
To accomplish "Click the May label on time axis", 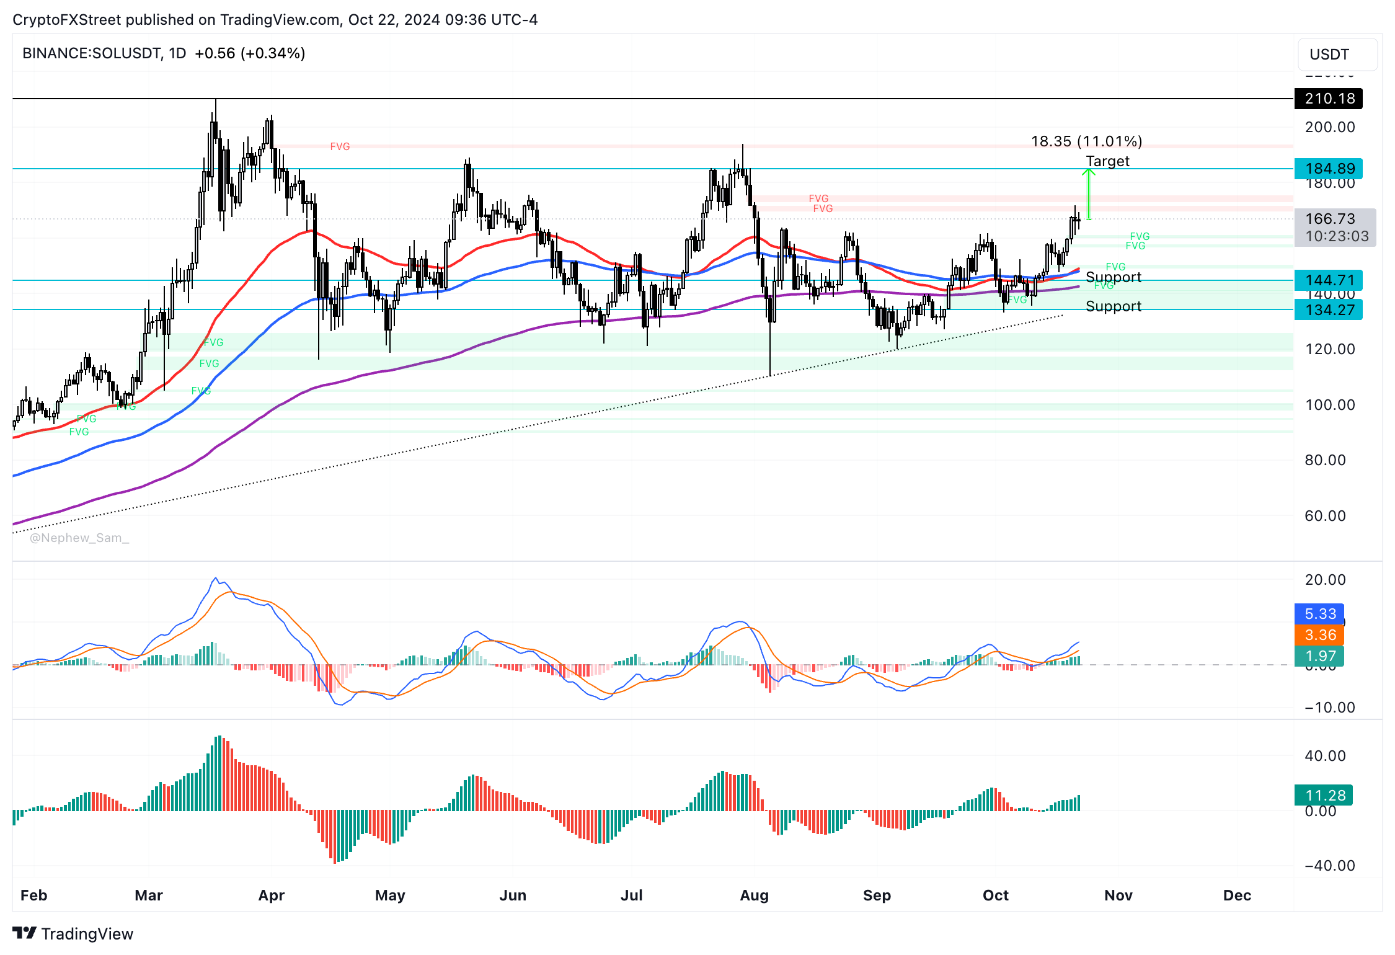I will [390, 895].
